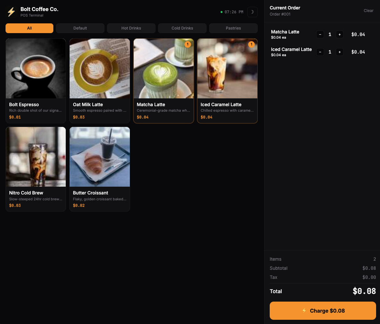
Task: Increase Iced Caramel Latte quantity with plus button
Action: [339, 52]
